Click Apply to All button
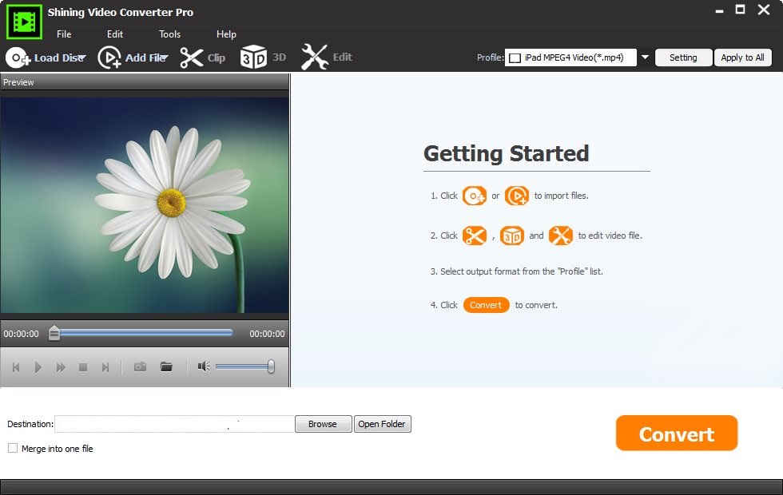This screenshot has height=495, width=783. pyautogui.click(x=742, y=57)
